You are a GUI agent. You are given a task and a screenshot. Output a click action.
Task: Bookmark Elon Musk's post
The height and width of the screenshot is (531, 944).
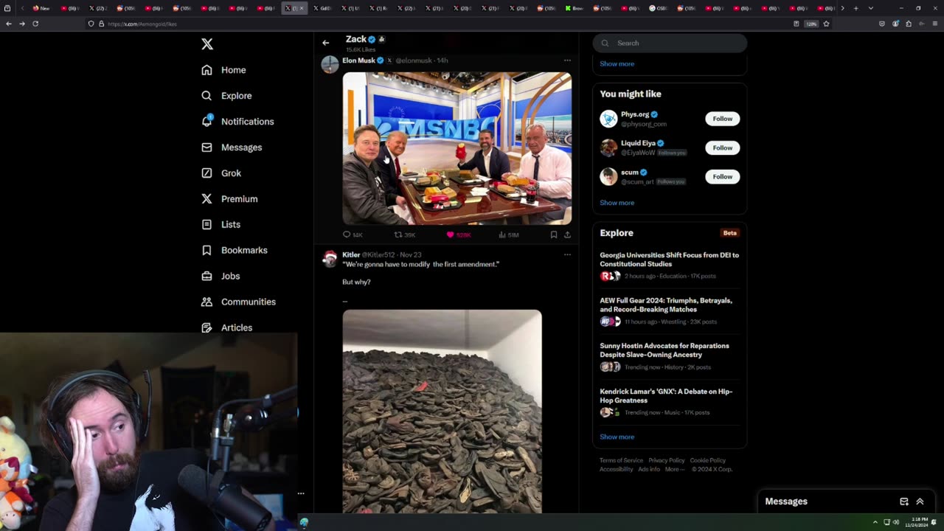[553, 235]
